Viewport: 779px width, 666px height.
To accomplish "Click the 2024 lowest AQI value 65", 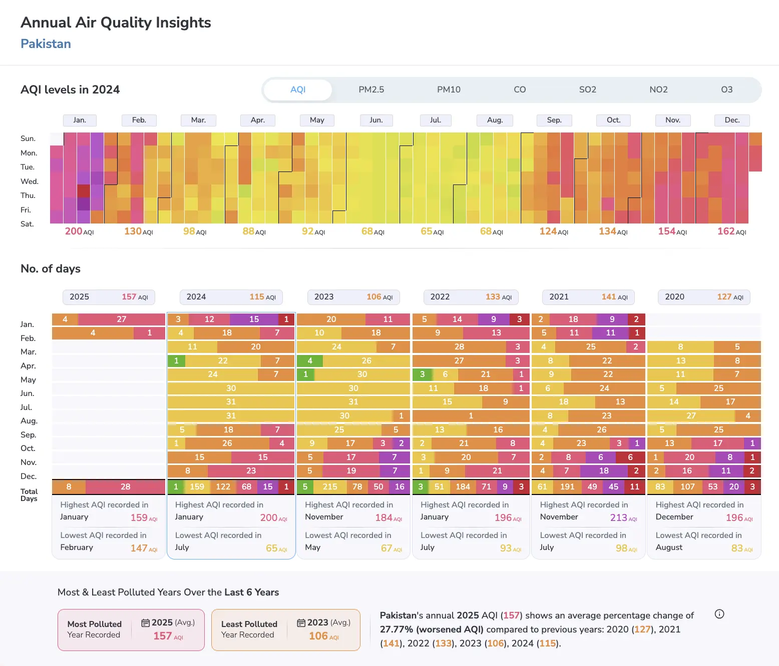I will click(276, 548).
